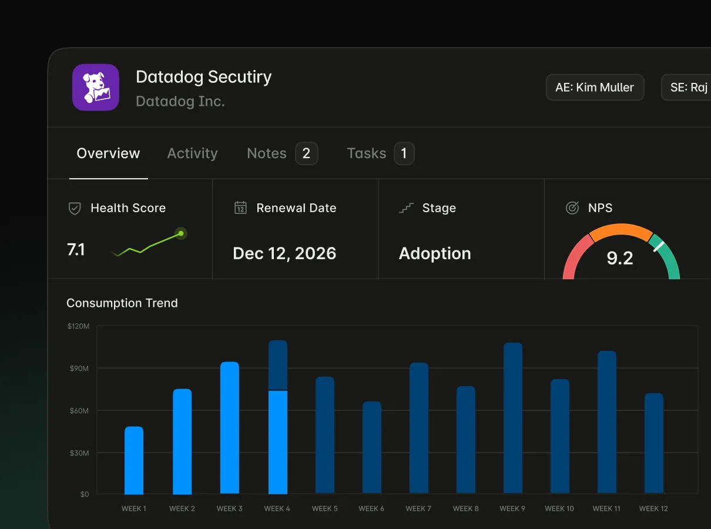The height and width of the screenshot is (529, 711).
Task: Switch to the Activity tab
Action: [192, 153]
